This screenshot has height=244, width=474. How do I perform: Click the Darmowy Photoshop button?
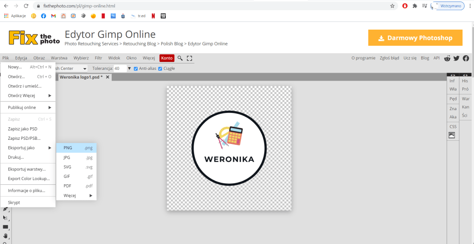click(415, 38)
